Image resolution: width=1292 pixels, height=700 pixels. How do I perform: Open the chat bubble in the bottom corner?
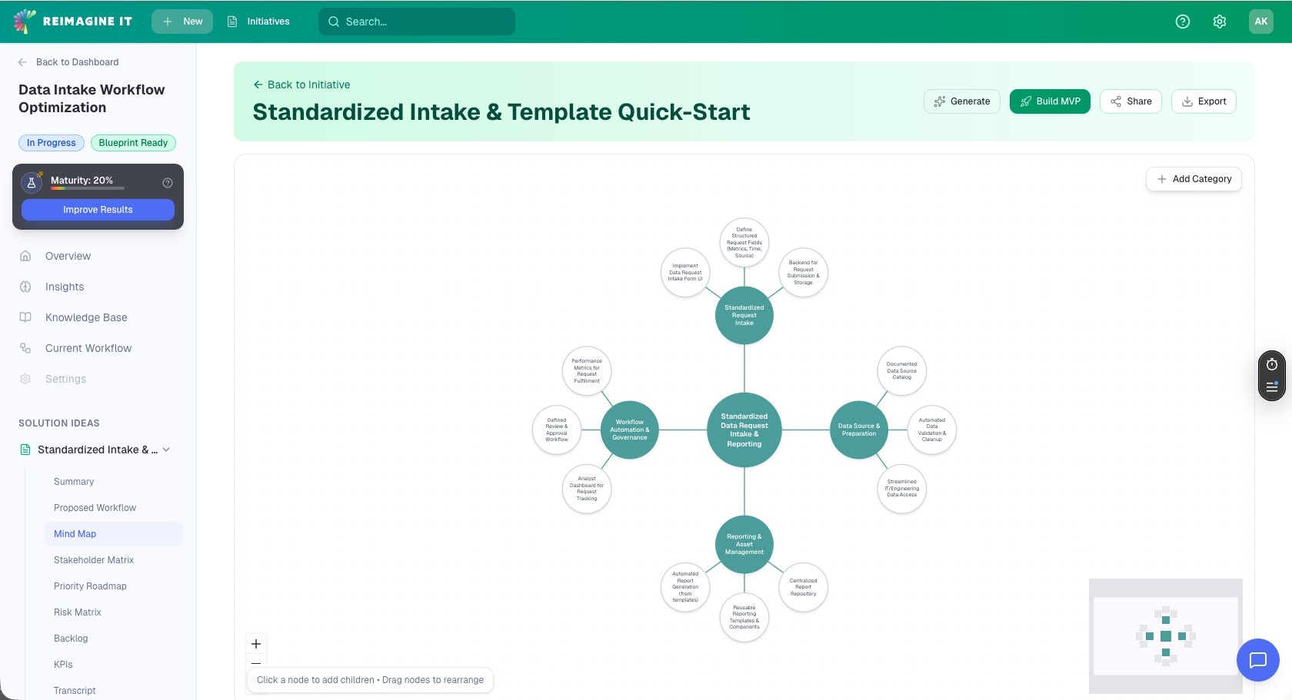[x=1258, y=659]
